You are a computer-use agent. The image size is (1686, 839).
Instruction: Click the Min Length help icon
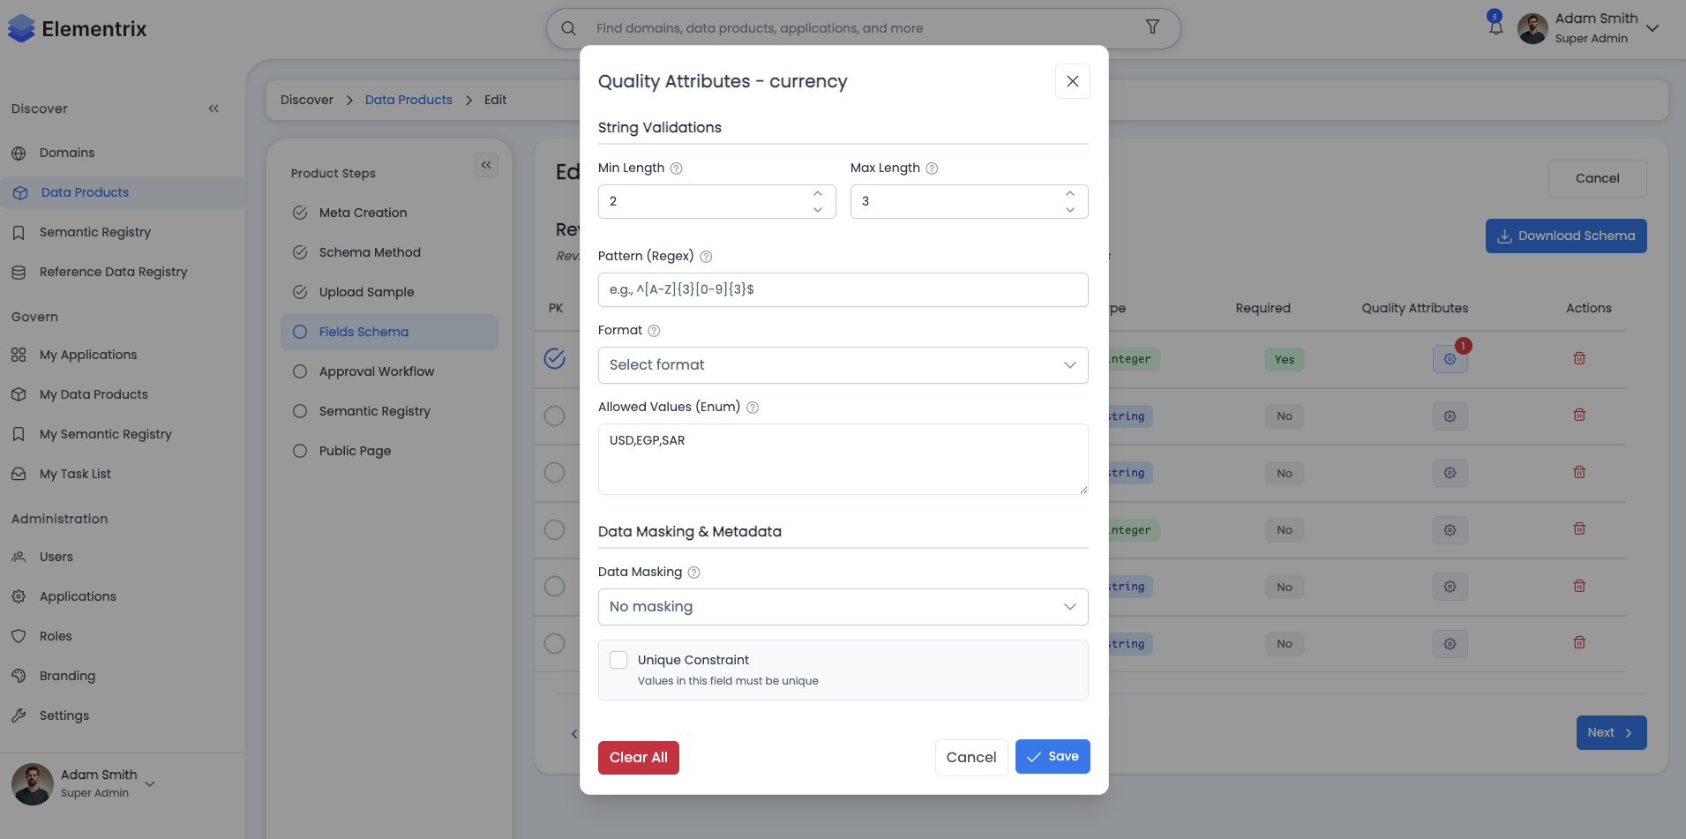pyautogui.click(x=677, y=169)
